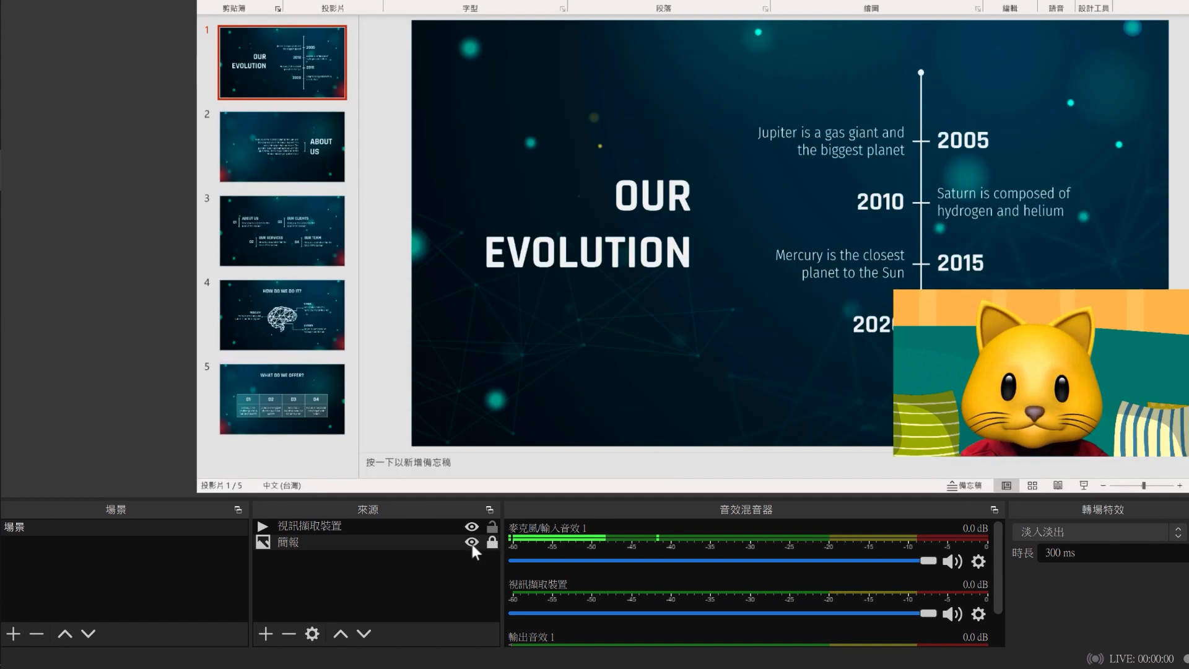Viewport: 1189px width, 669px height.
Task: Remove selected source with minus icon
Action: tap(289, 634)
